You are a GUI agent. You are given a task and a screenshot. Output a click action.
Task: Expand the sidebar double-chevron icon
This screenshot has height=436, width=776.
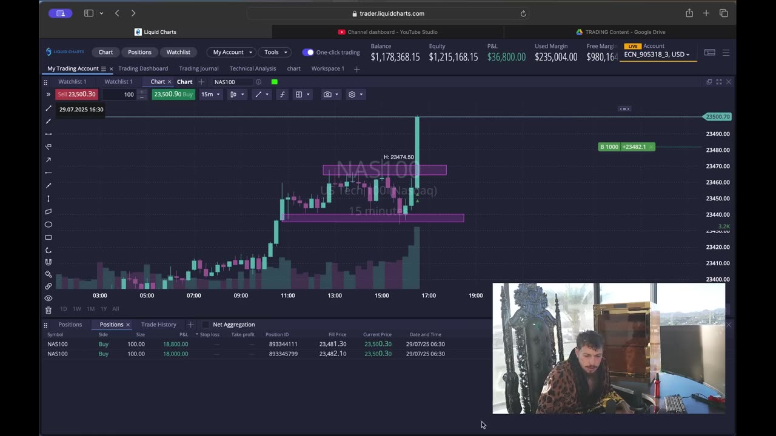(48, 94)
